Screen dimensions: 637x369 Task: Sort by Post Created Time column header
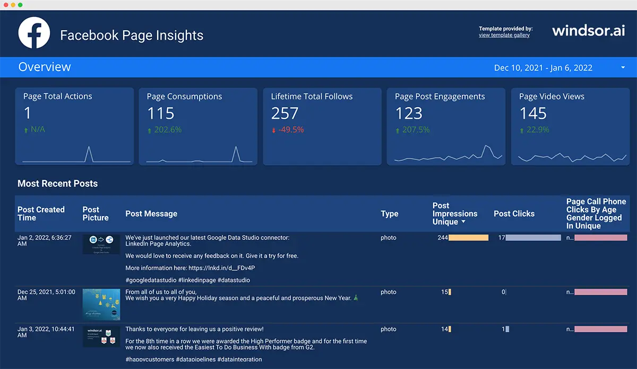click(x=41, y=213)
